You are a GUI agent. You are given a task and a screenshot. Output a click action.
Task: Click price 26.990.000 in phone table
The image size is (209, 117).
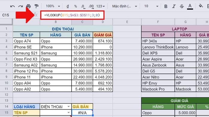pyautogui.click(x=82, y=59)
